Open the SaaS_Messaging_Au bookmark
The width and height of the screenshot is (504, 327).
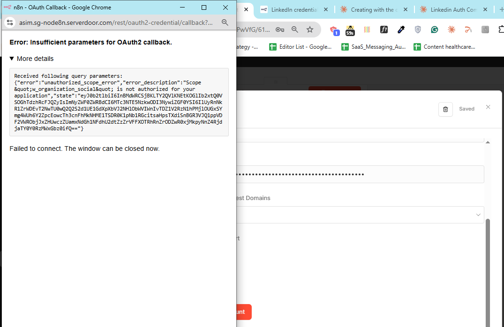tap(374, 47)
